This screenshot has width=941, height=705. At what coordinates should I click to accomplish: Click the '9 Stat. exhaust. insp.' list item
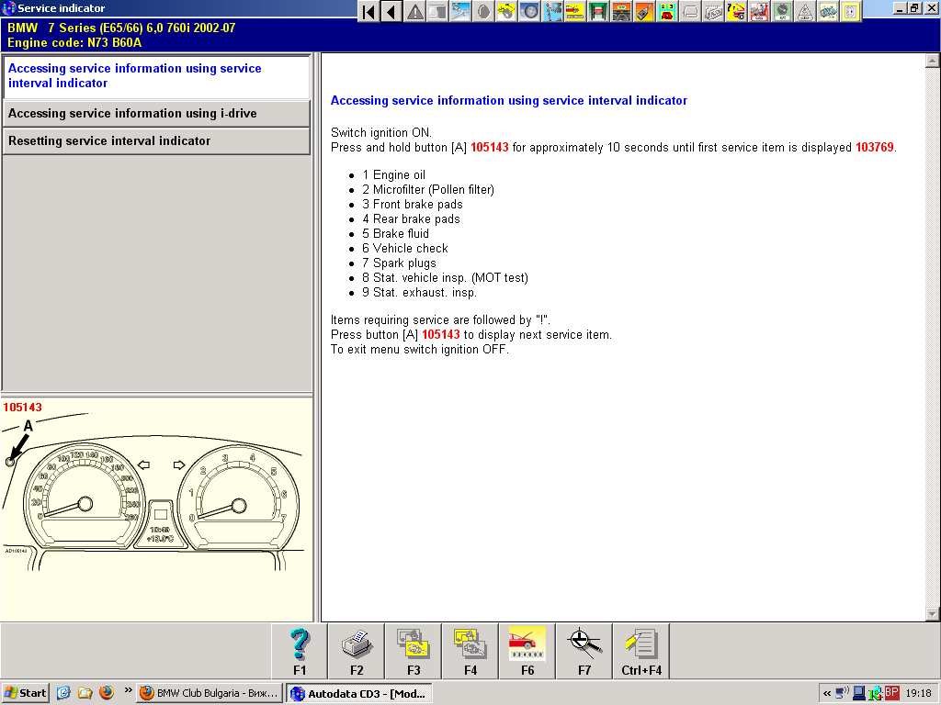419,293
